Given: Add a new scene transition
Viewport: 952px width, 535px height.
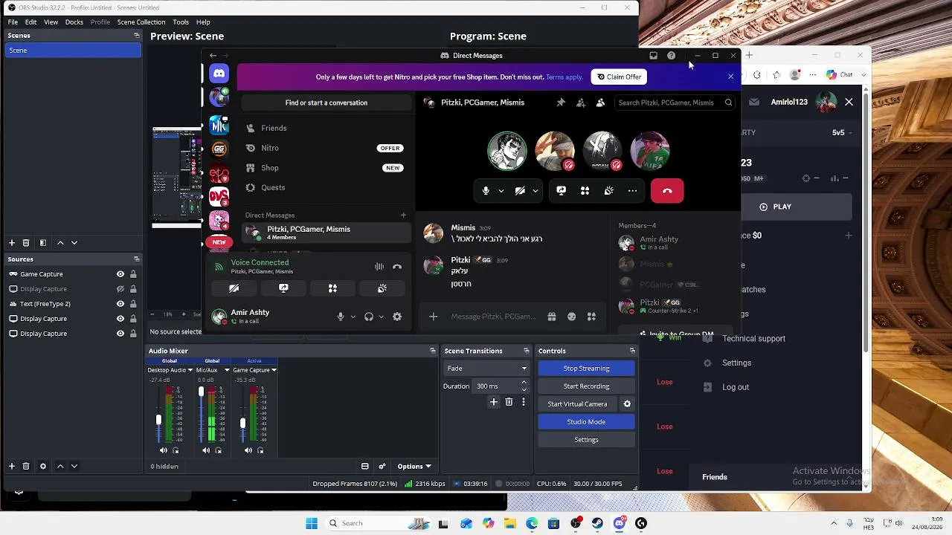Looking at the screenshot, I should [x=494, y=402].
